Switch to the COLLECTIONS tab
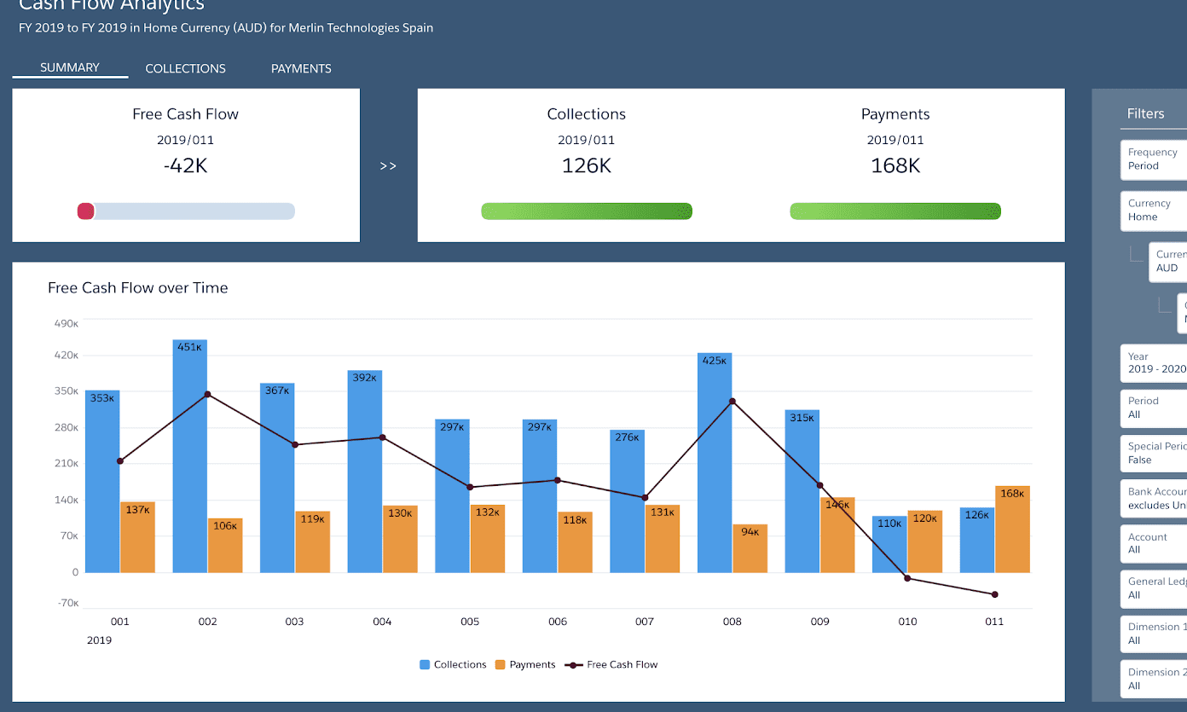Image resolution: width=1187 pixels, height=712 pixels. pos(185,68)
